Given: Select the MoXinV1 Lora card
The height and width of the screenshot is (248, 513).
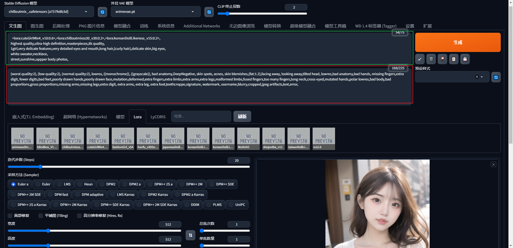Looking at the screenshot, I should pos(248,139).
